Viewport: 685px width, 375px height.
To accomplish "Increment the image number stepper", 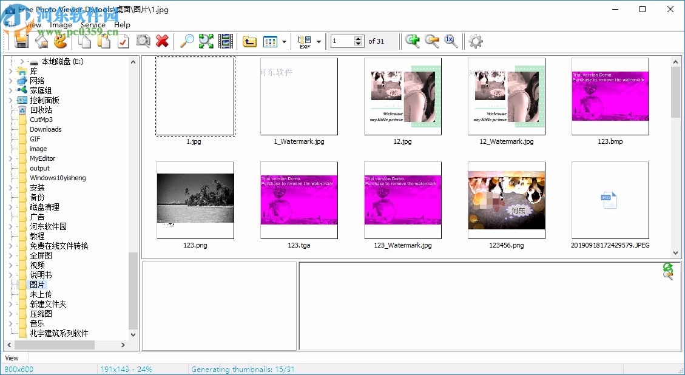I will [359, 38].
